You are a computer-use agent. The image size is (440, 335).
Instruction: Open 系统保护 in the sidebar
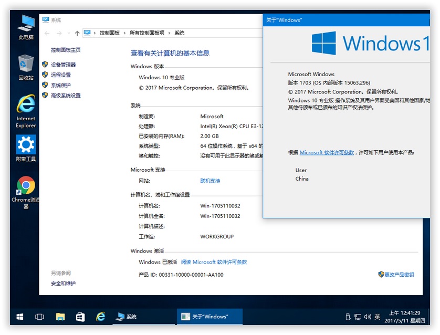60,85
